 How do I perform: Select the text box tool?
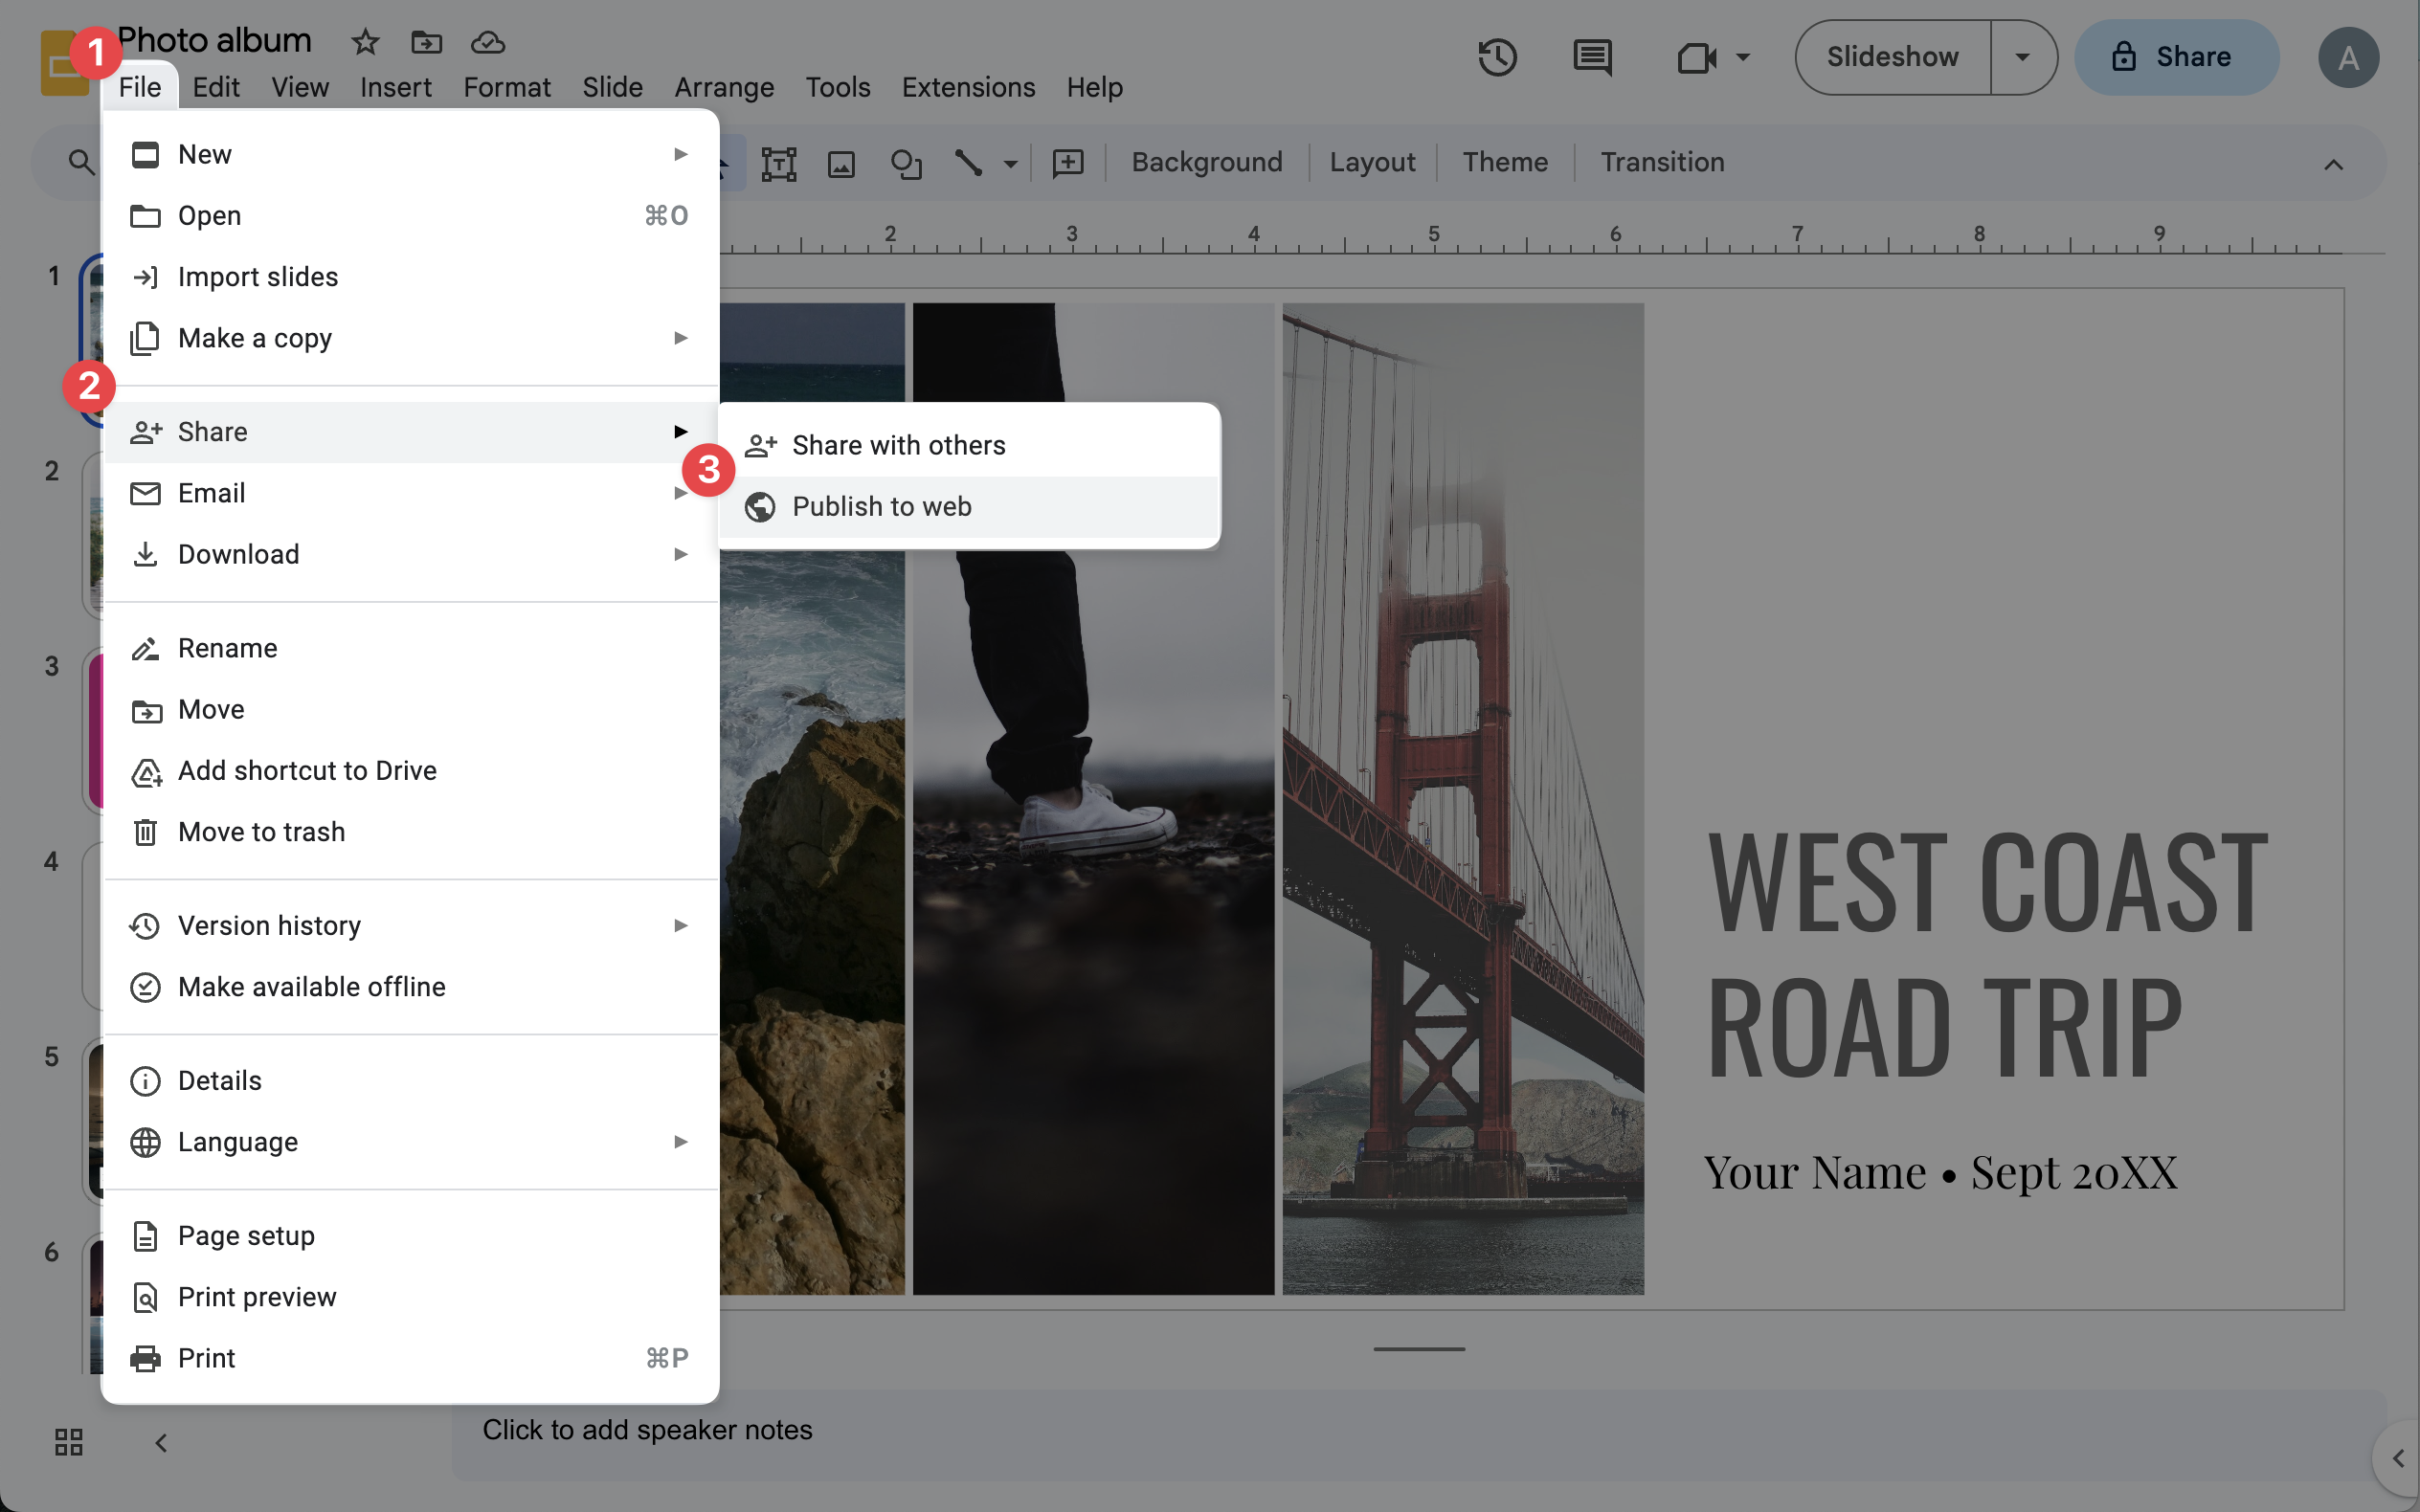[x=778, y=163]
